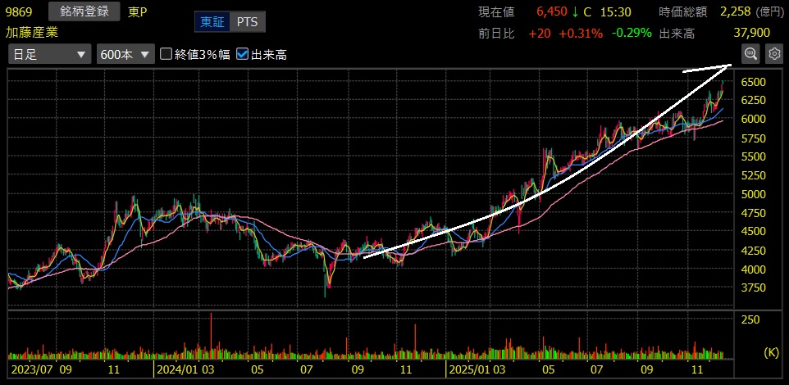Open the 日足 timeframe dropdown

(x=48, y=54)
